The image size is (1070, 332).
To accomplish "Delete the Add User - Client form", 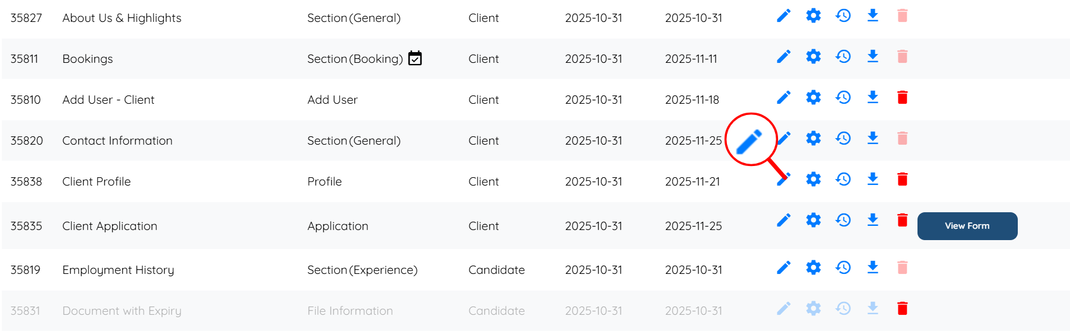I will [x=902, y=98].
